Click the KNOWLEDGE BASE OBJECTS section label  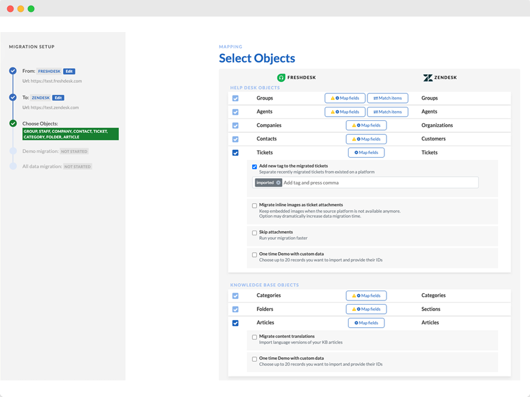coord(264,285)
